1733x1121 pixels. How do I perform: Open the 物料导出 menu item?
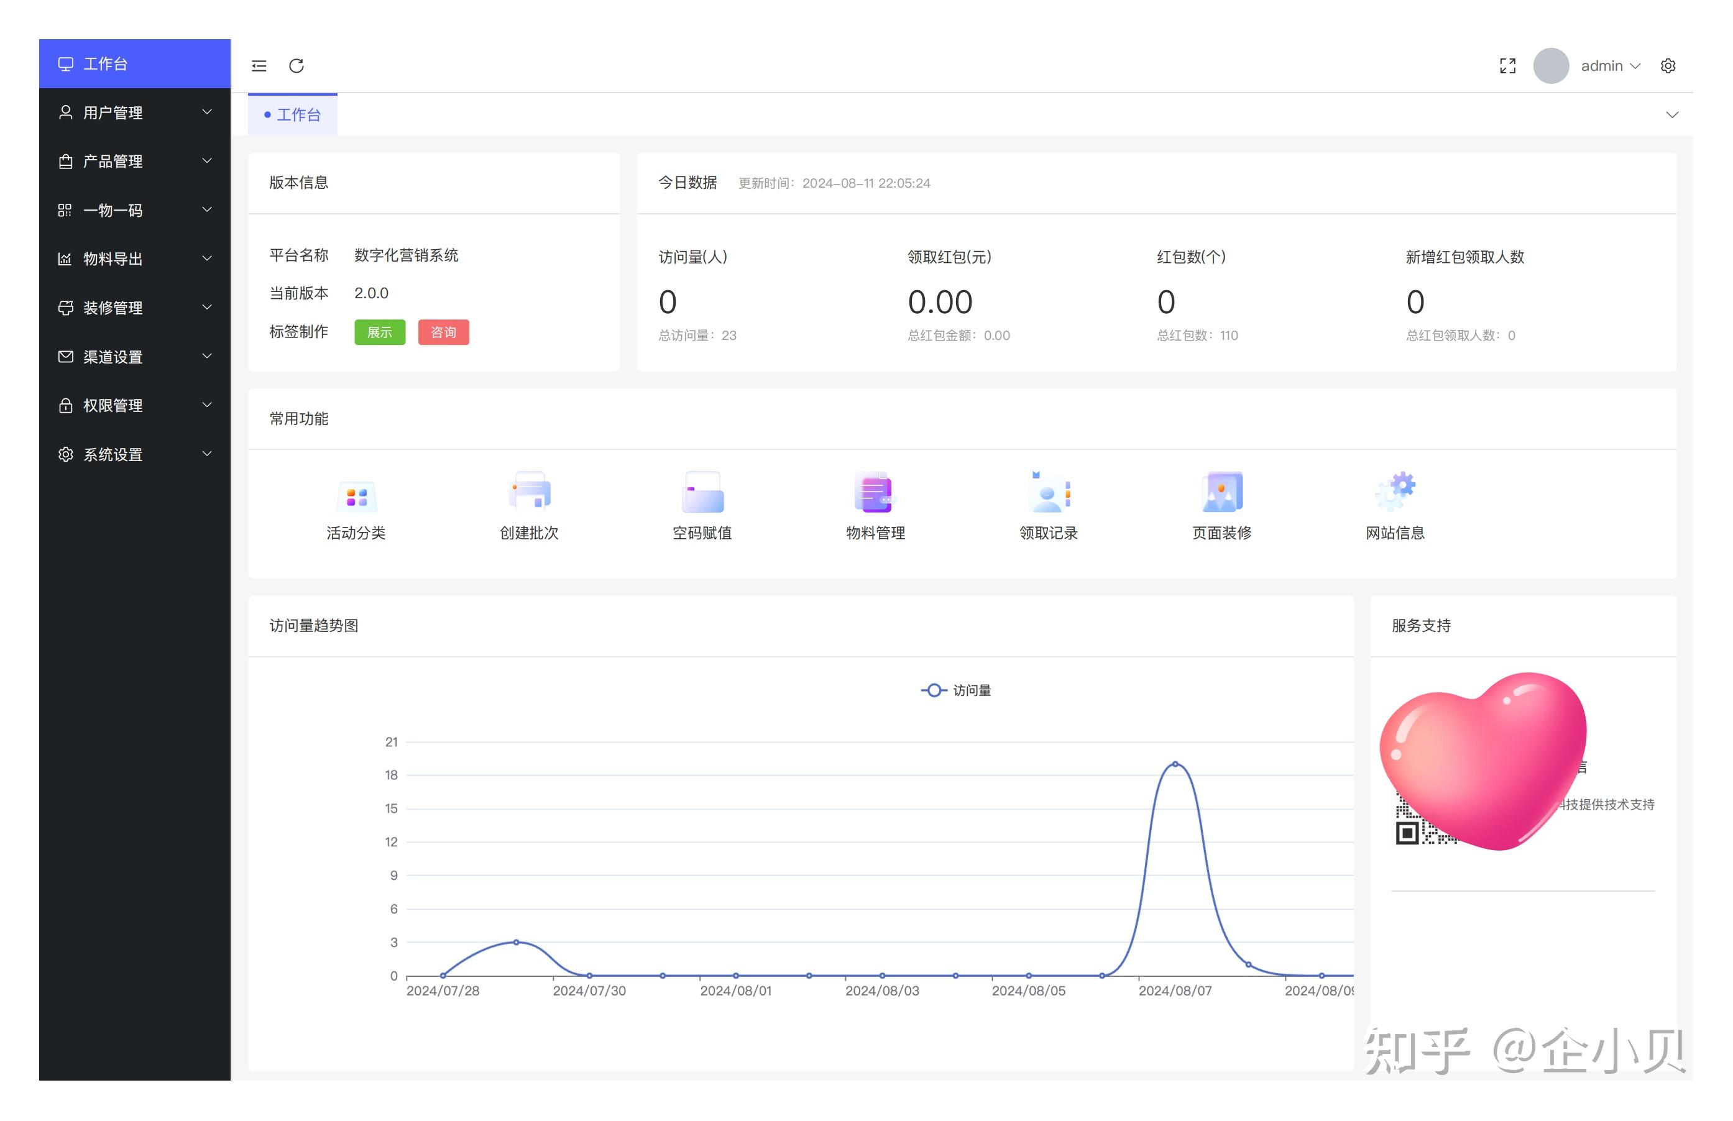coord(135,259)
